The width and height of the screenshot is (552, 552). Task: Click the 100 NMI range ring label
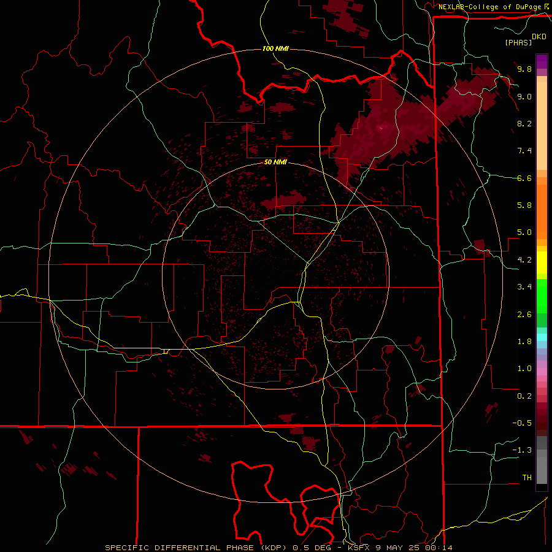point(275,48)
